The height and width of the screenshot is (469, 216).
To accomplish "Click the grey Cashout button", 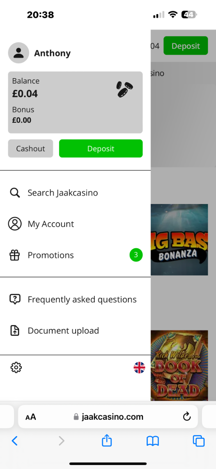I will (30, 149).
